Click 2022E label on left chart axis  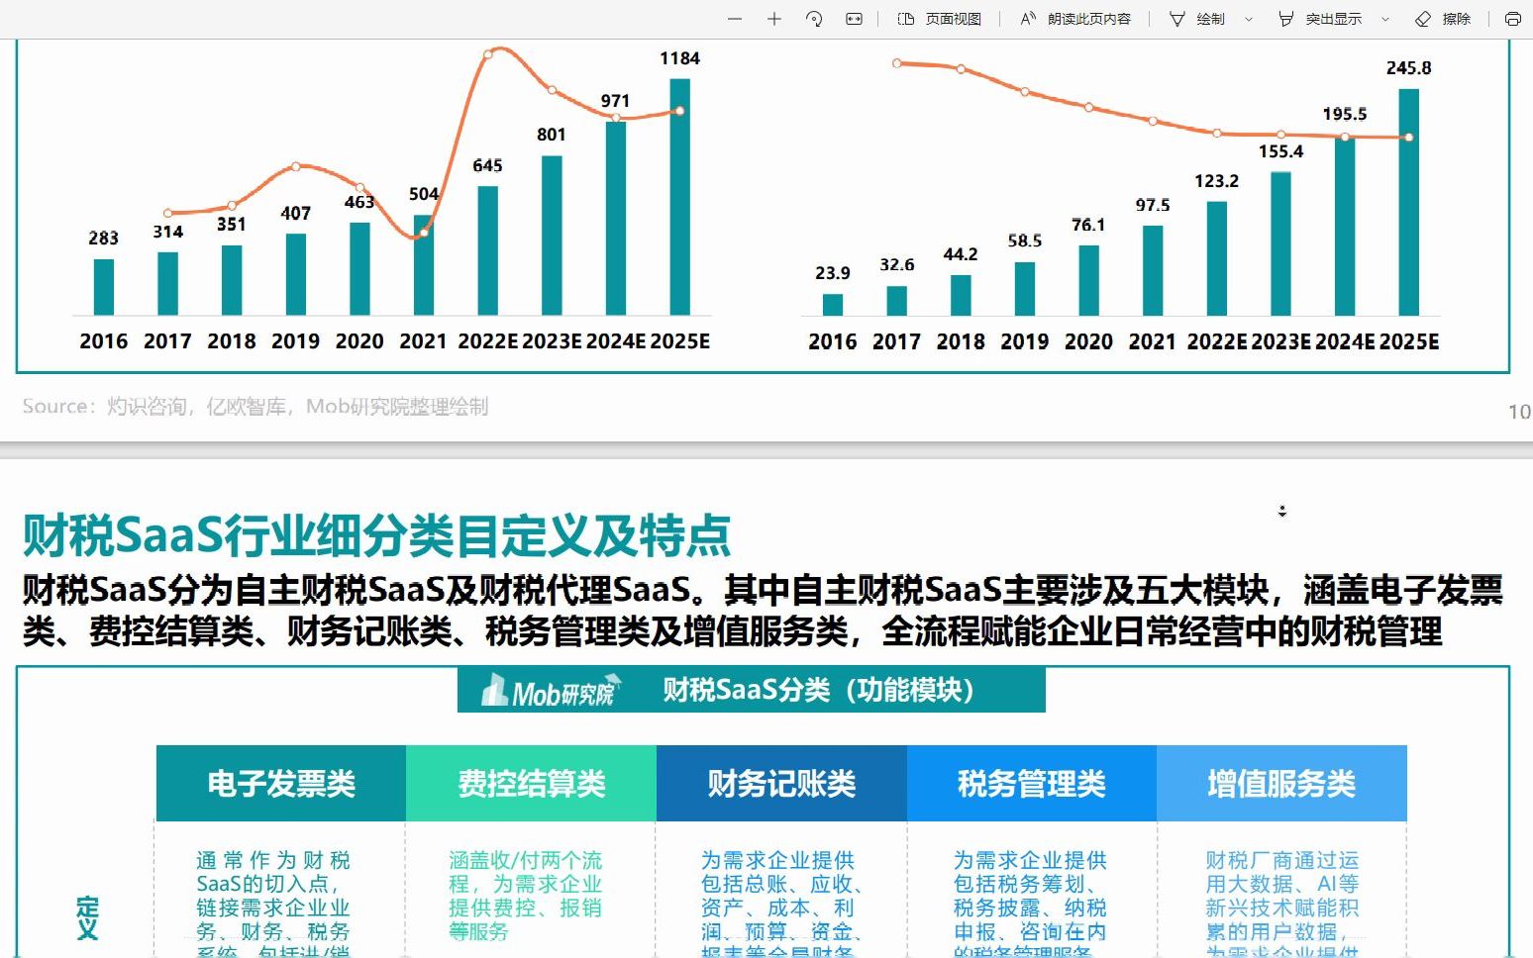pos(487,341)
